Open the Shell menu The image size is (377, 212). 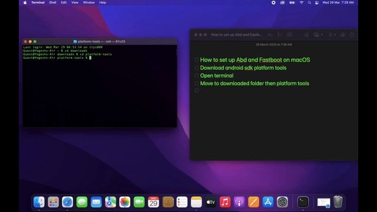[52, 2]
